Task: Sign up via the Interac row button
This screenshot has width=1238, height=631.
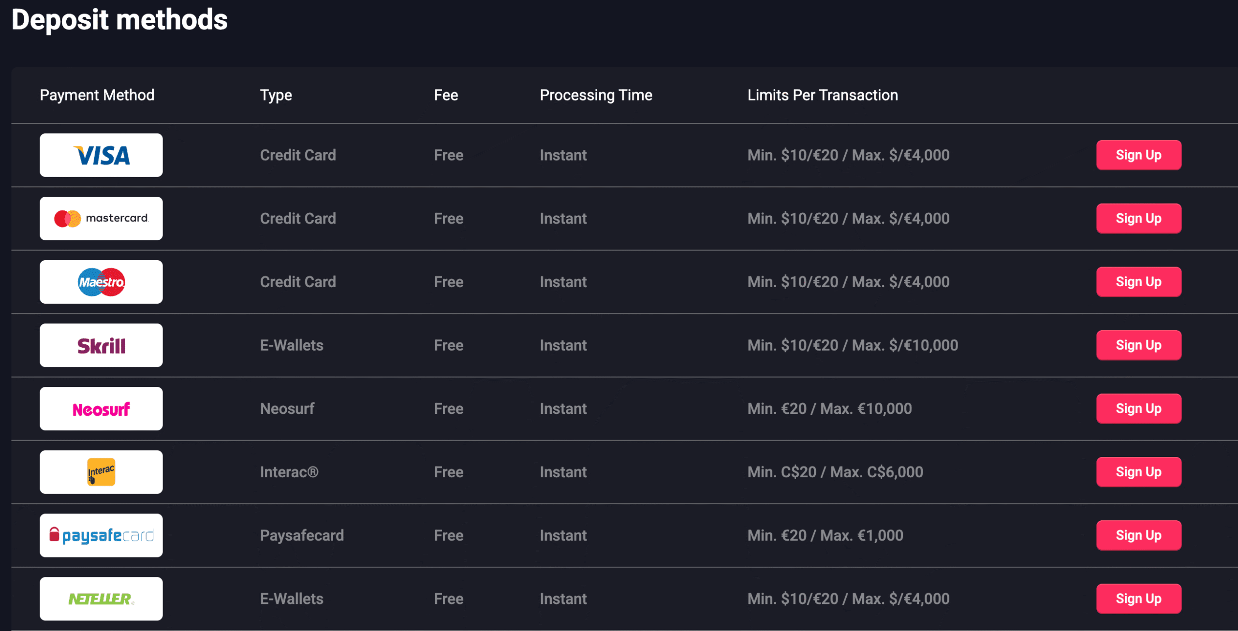Action: [x=1139, y=472]
